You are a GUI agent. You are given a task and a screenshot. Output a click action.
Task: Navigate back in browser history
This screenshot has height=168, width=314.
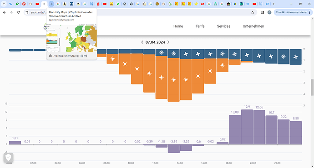[x=5, y=12]
